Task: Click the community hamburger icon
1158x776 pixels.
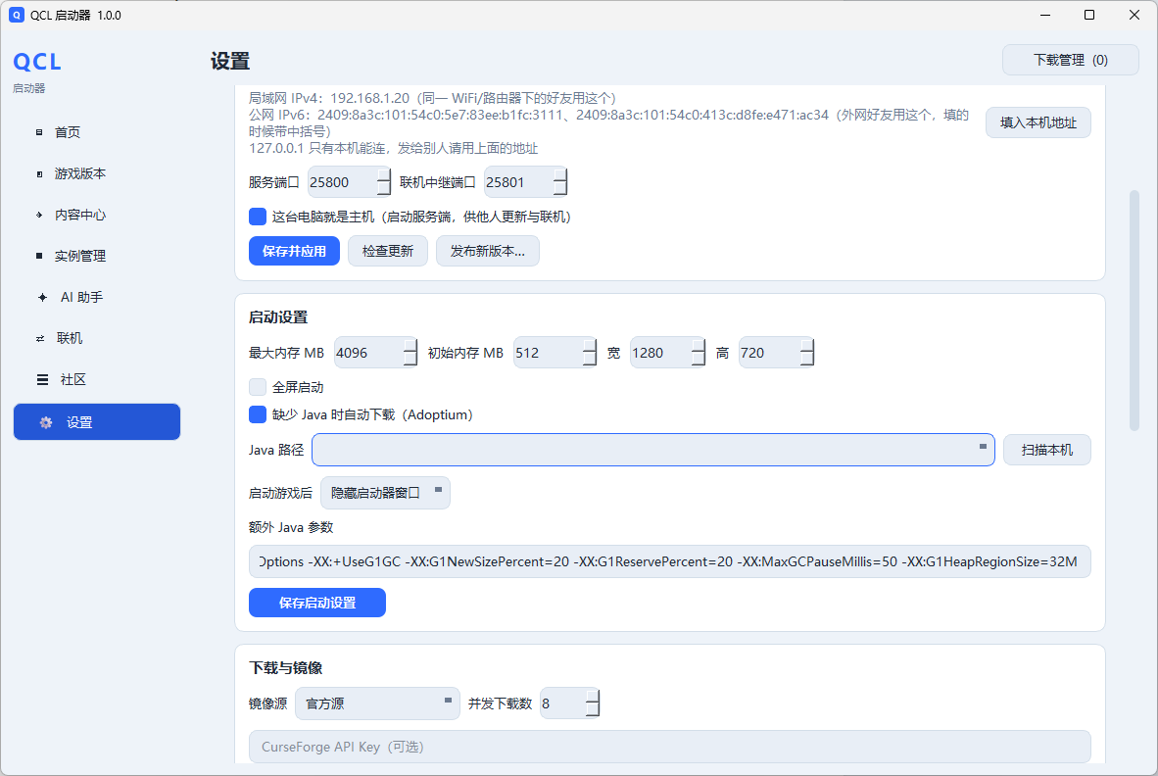Action: [x=42, y=379]
